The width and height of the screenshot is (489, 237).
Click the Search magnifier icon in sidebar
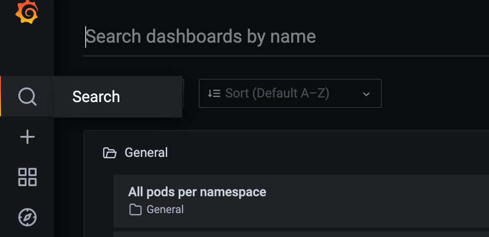coord(27,96)
